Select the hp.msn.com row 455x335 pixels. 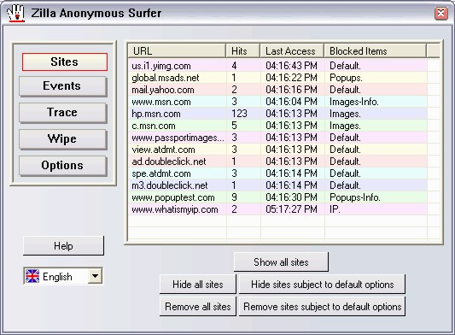tap(278, 114)
